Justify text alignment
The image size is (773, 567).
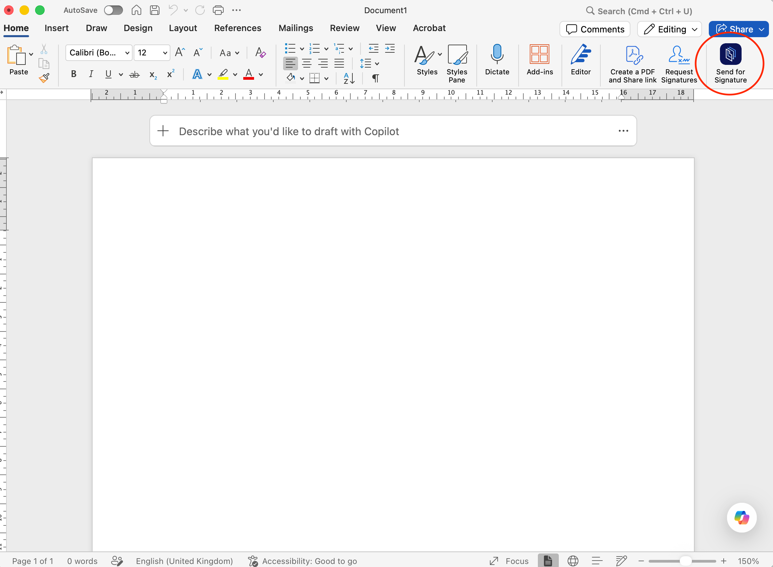tap(339, 63)
